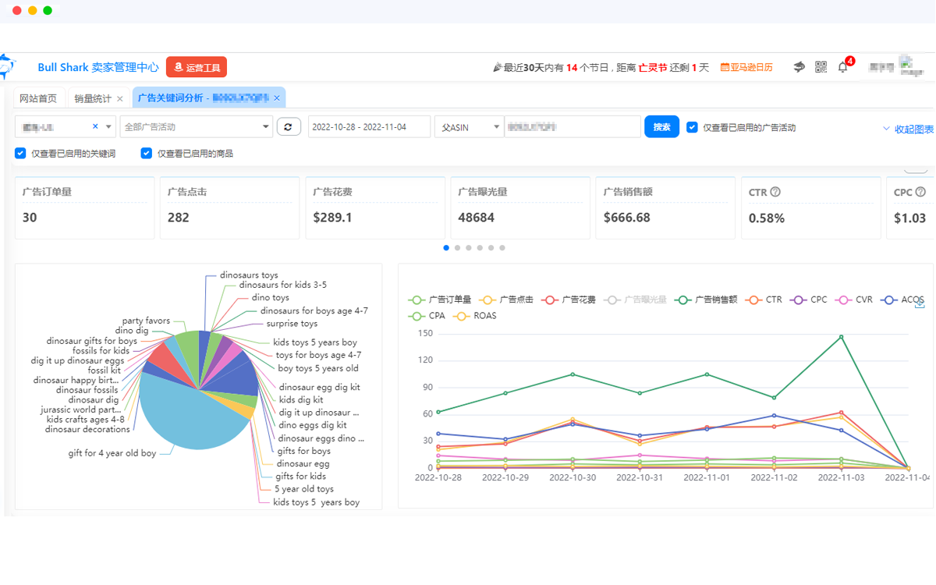Click pie label 'dinosaurs toys'

click(249, 275)
